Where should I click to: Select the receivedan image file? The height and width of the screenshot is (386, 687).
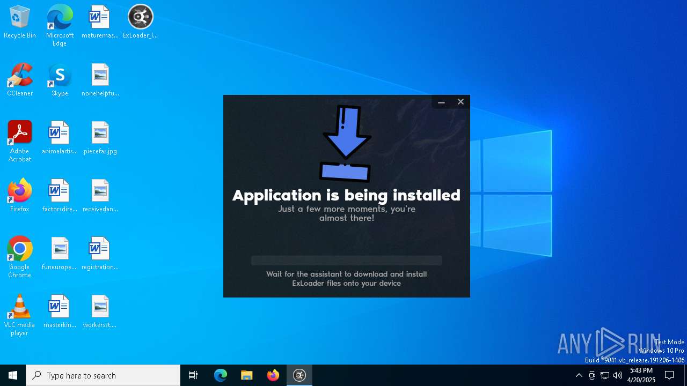[x=100, y=196]
